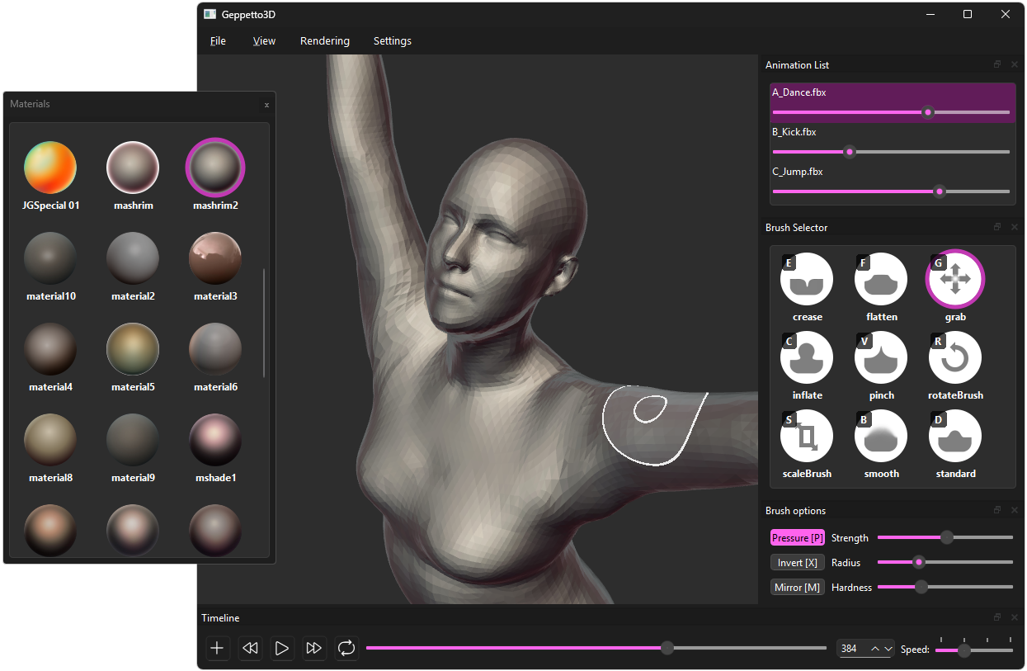Screen dimensions: 1027x671
Task: Undock the Animation List panel
Action: click(997, 64)
